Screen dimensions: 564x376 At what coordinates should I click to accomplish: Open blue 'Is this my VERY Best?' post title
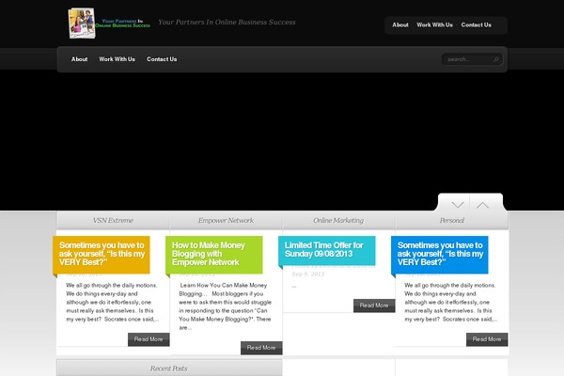[440, 254]
